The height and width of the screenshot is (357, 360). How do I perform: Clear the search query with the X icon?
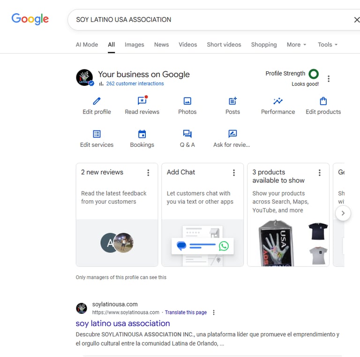pyautogui.click(x=357, y=20)
